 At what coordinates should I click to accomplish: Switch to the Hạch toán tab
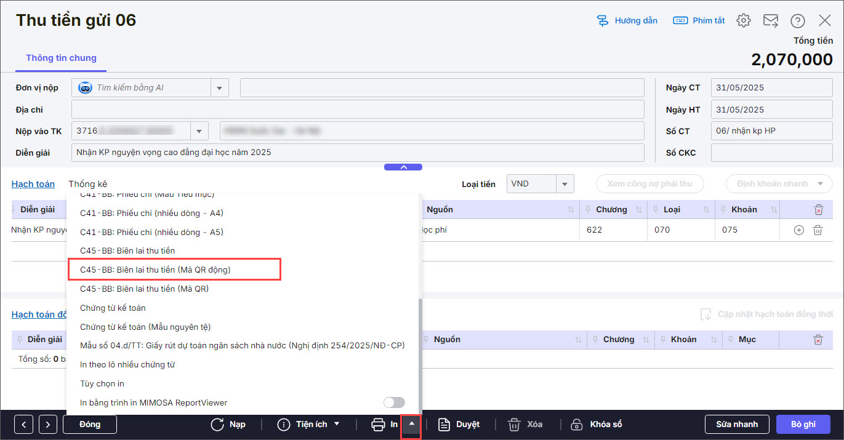(33, 184)
